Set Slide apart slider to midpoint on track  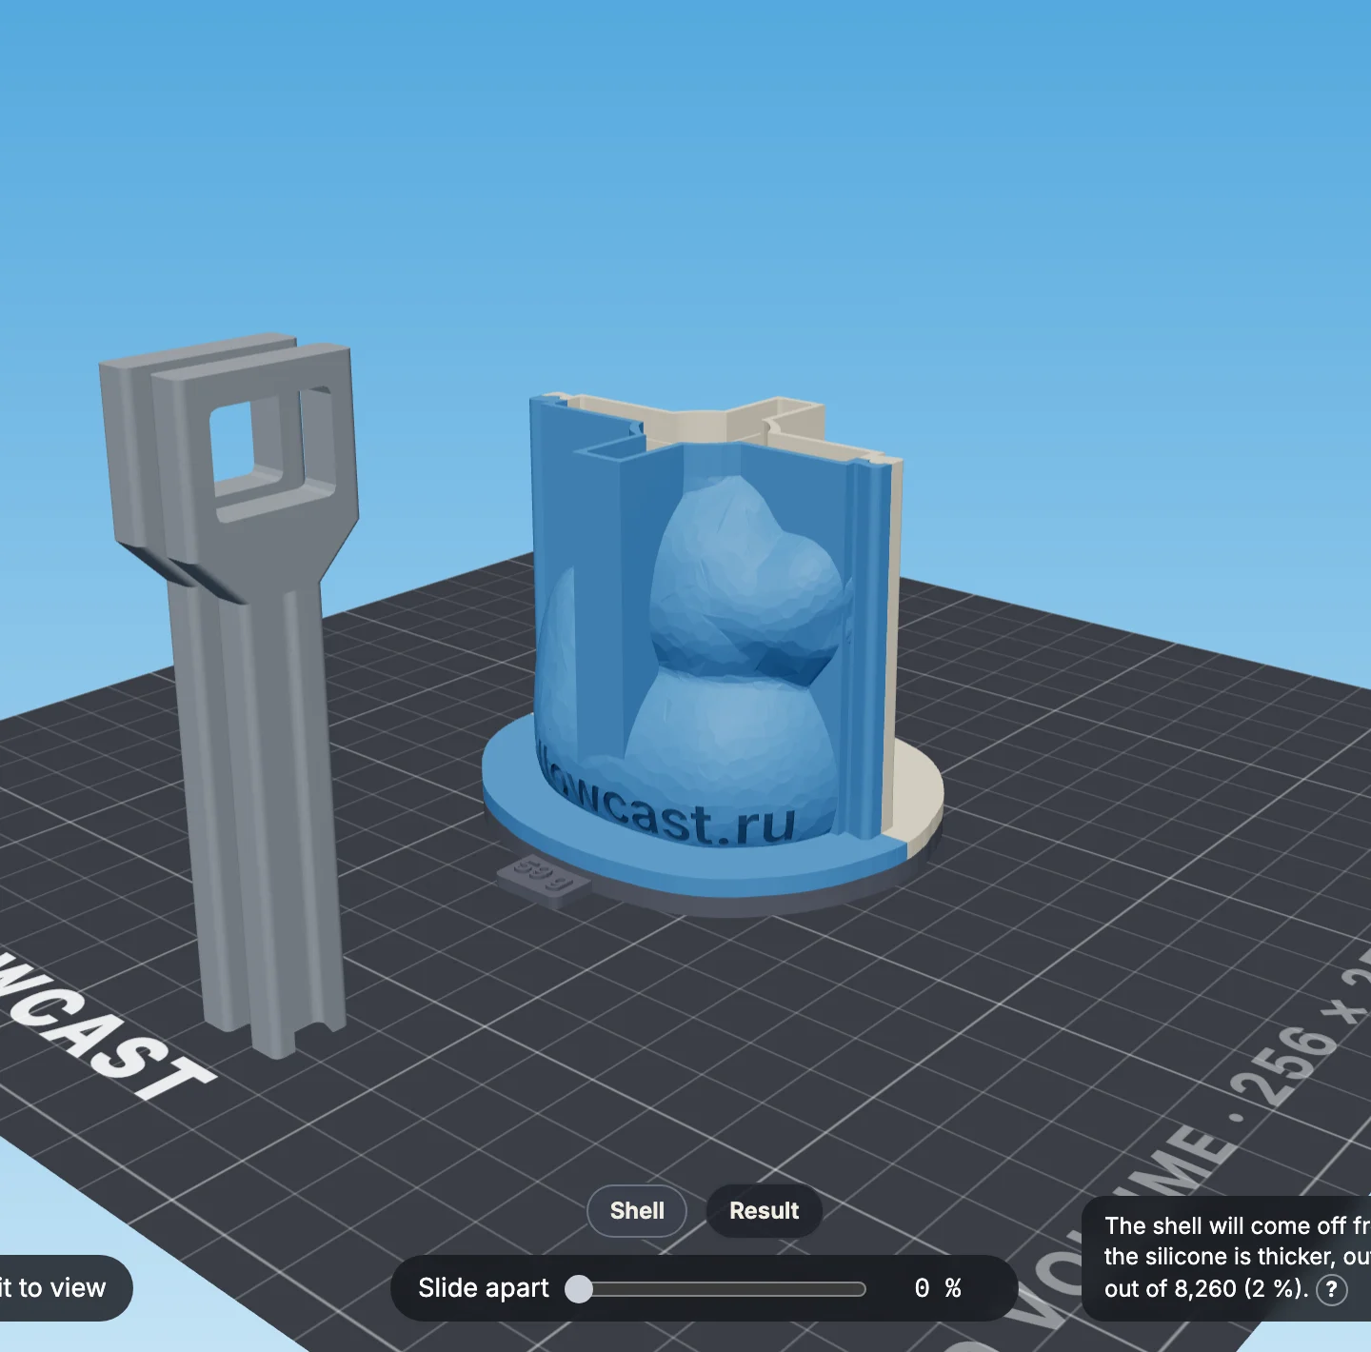click(722, 1289)
